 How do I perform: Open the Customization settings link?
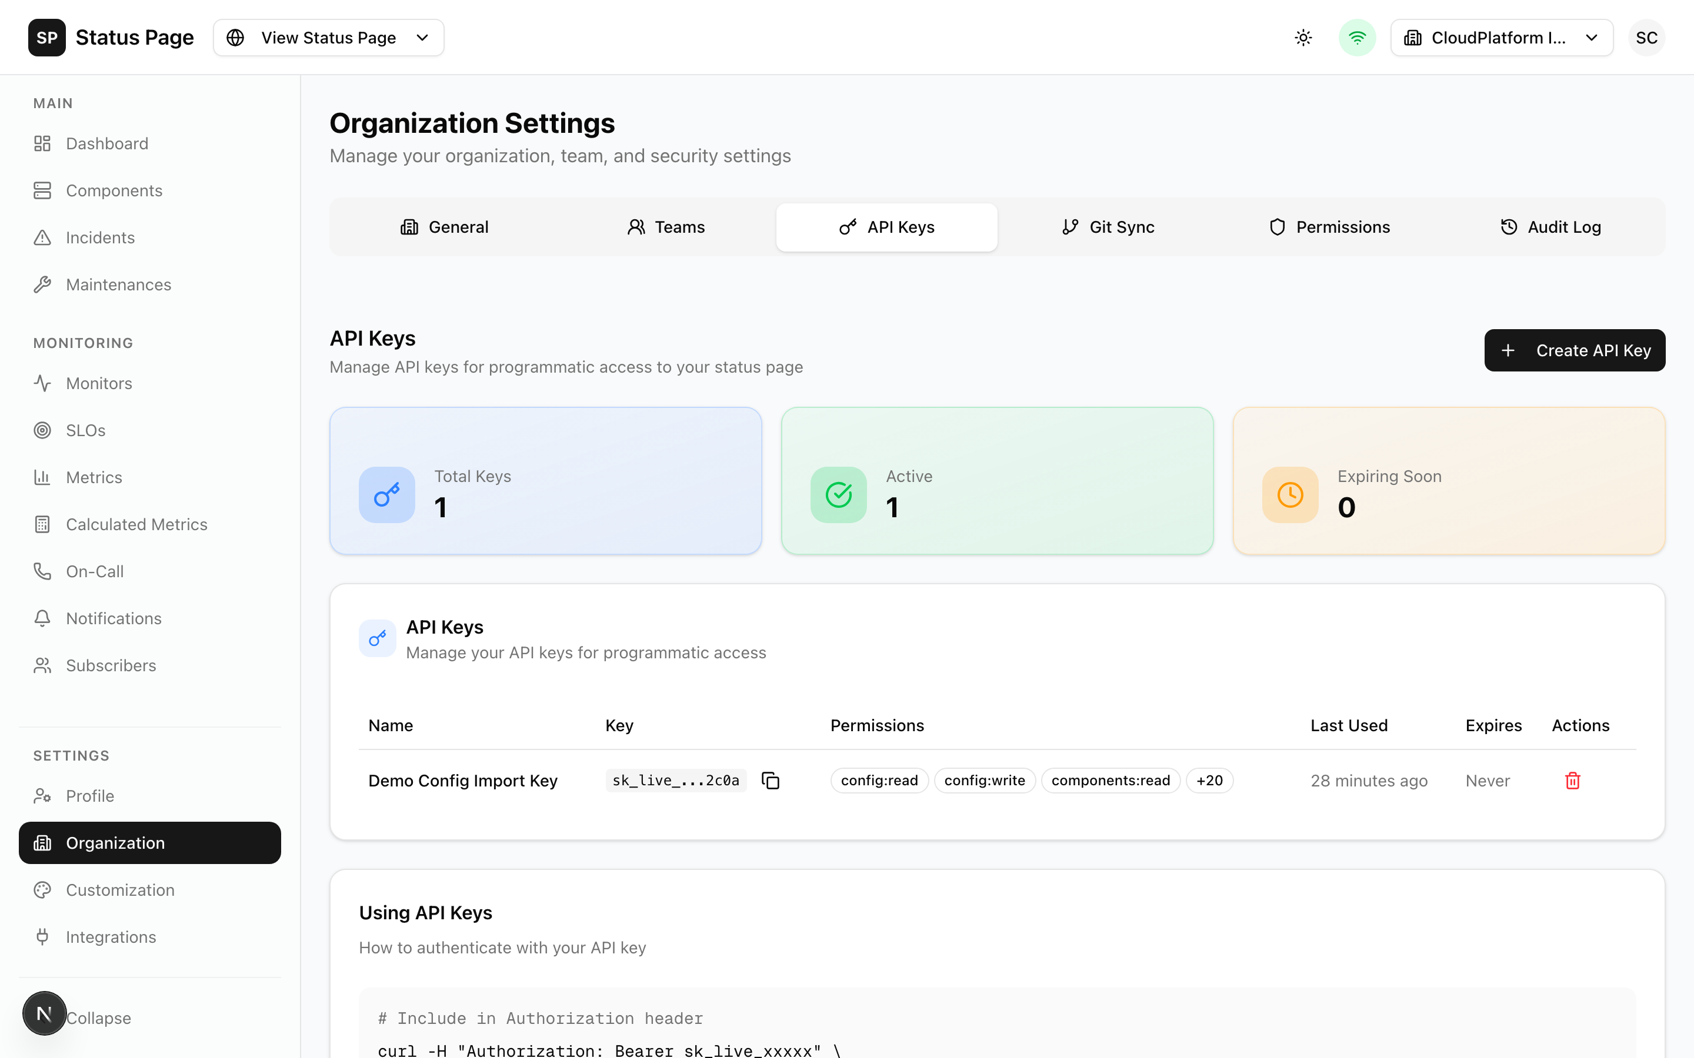point(120,890)
